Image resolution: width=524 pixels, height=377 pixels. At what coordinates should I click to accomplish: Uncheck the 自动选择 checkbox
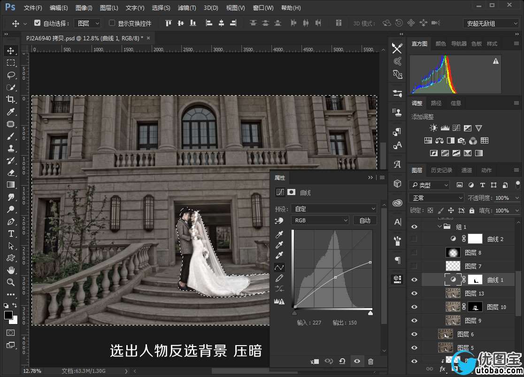(38, 23)
